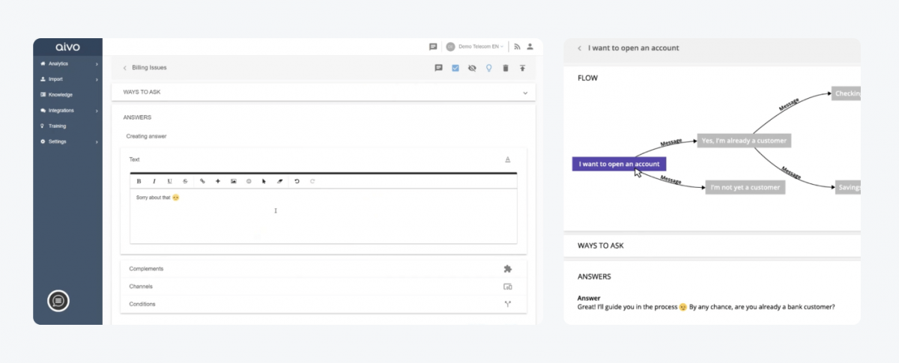Toggle the crossed-eye visibility icon
The width and height of the screenshot is (899, 363).
tap(472, 67)
